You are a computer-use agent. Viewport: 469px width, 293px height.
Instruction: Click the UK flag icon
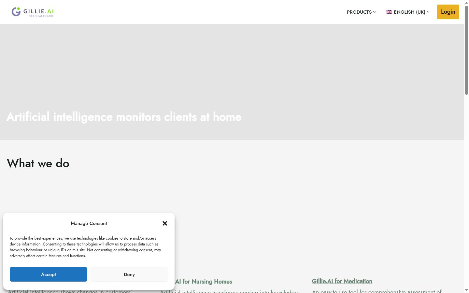pos(389,12)
